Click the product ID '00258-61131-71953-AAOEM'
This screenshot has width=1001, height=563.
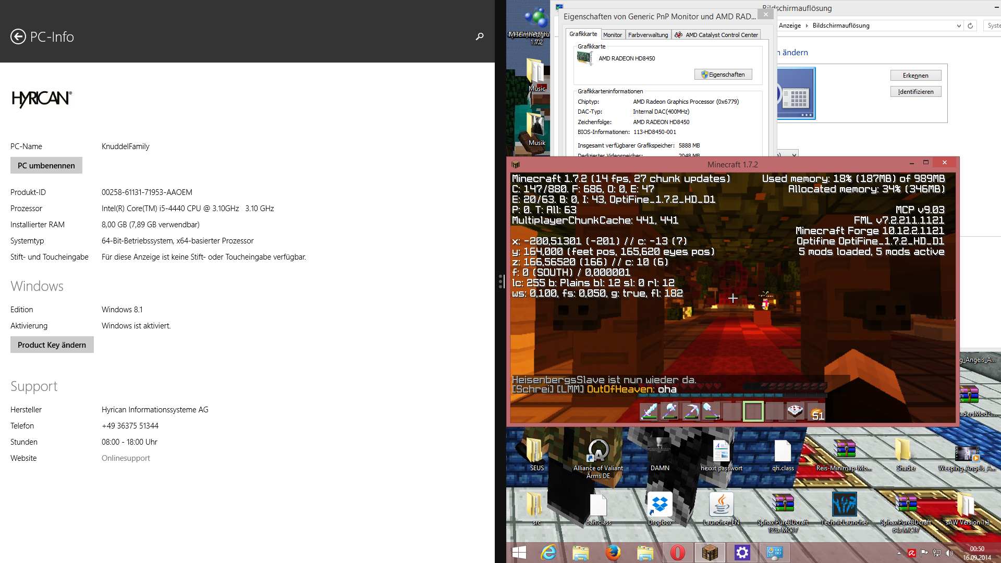click(147, 192)
